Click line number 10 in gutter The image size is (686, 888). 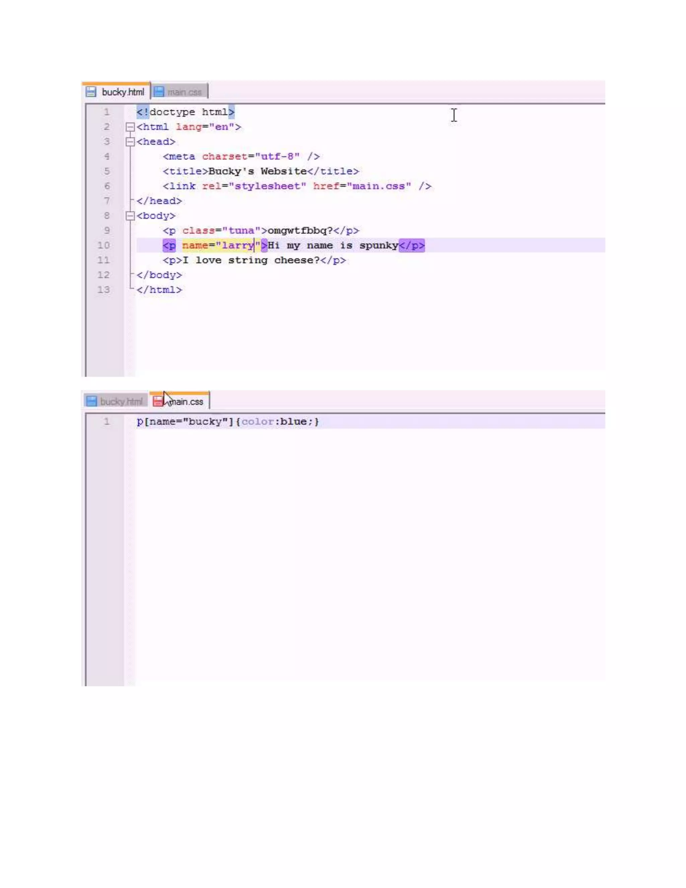pyautogui.click(x=104, y=245)
